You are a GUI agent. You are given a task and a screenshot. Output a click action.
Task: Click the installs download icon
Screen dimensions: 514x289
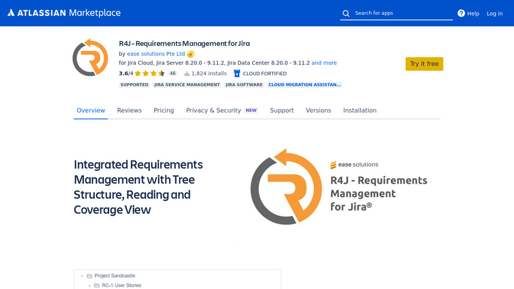tap(187, 73)
